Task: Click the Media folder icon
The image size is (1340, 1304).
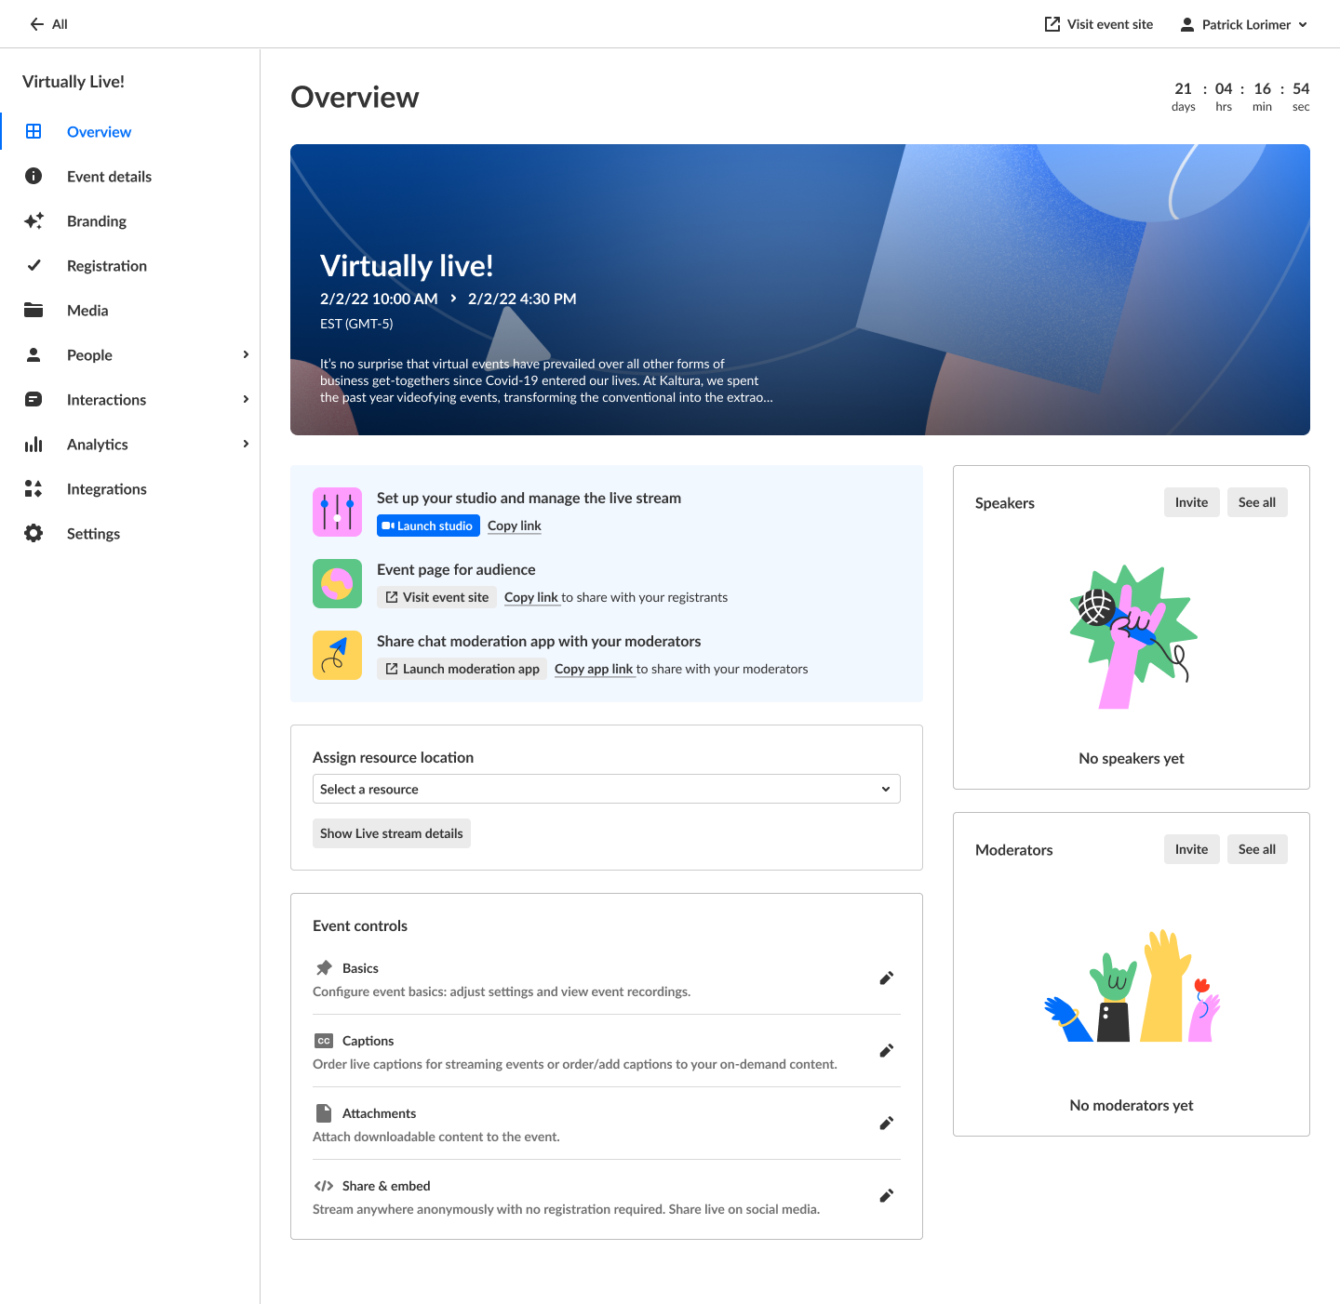Action: click(33, 310)
